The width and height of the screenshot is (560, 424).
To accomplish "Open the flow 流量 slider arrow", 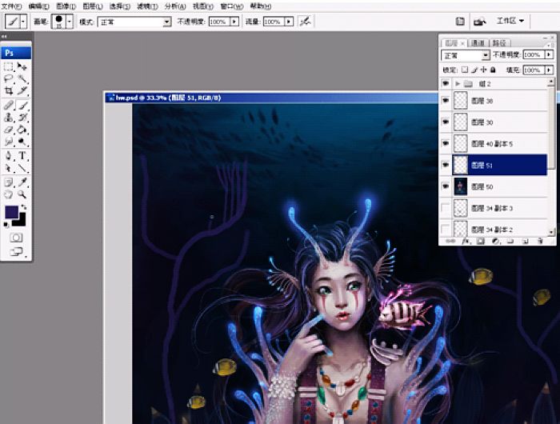I will [x=290, y=22].
